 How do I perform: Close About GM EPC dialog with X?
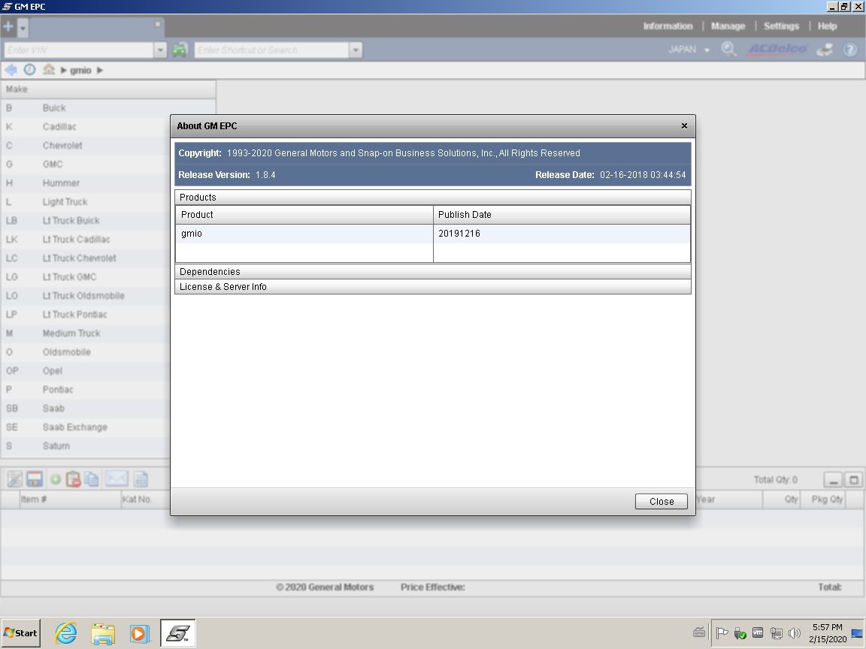click(684, 126)
